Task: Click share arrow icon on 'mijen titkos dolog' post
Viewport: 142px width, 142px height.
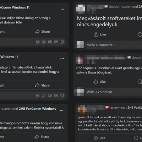Action: coord(37,32)
